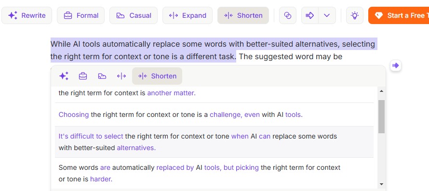This screenshot has height=191, width=429.
Task: Click the purple arrow icon beside paragraph
Action: click(x=396, y=65)
